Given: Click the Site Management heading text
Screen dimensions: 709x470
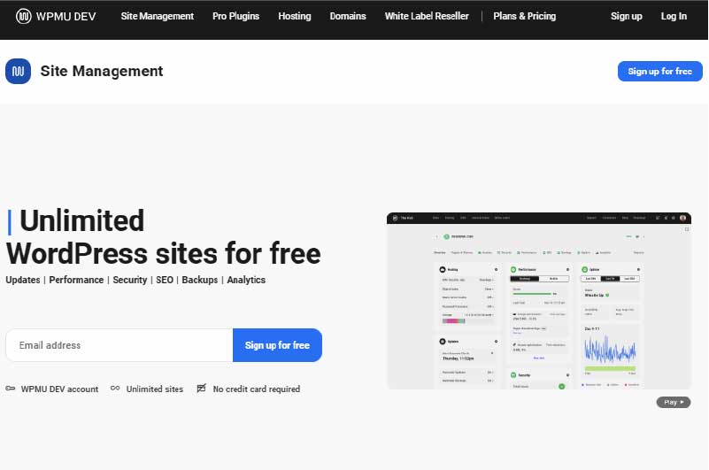Looking at the screenshot, I should pos(102,71).
